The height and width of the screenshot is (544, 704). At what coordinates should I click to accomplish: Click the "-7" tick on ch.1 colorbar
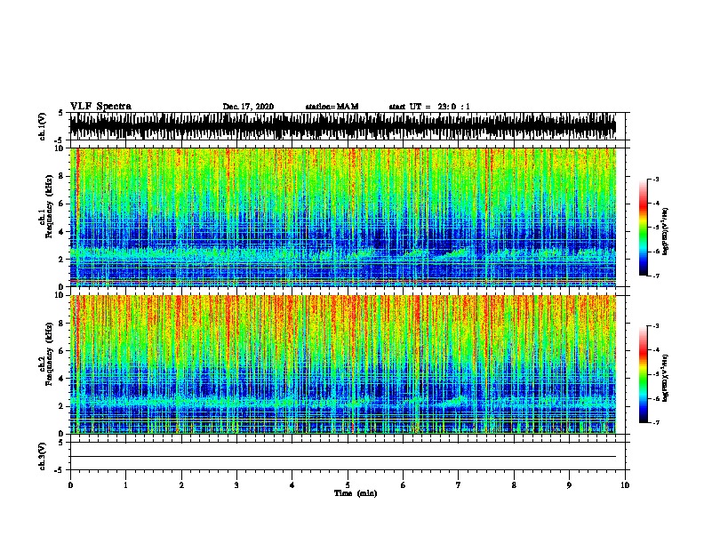click(655, 276)
